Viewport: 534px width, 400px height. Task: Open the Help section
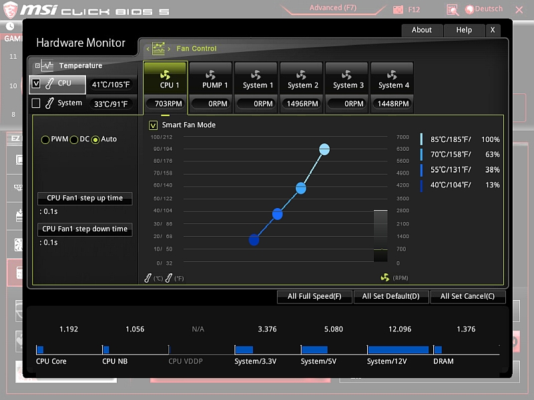[x=464, y=30]
